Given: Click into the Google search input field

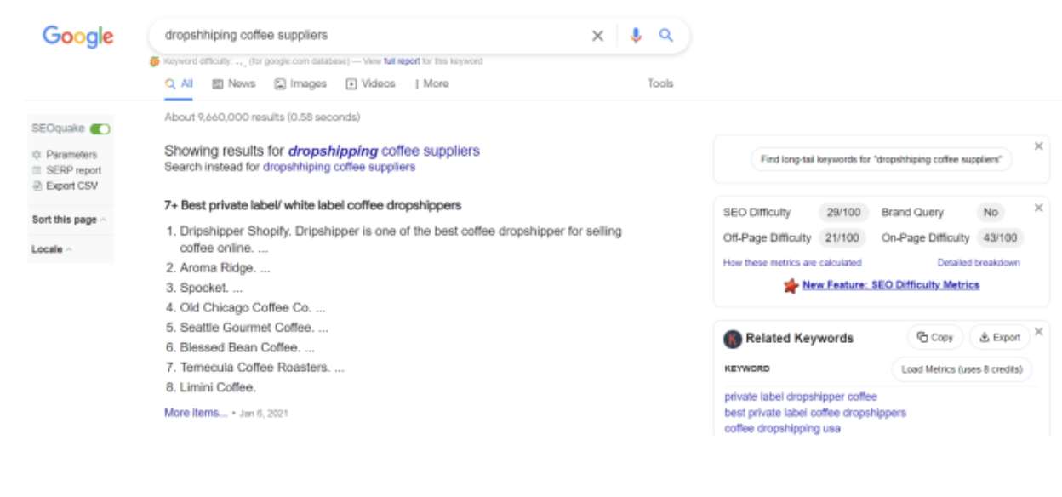Looking at the screenshot, I should 372,36.
